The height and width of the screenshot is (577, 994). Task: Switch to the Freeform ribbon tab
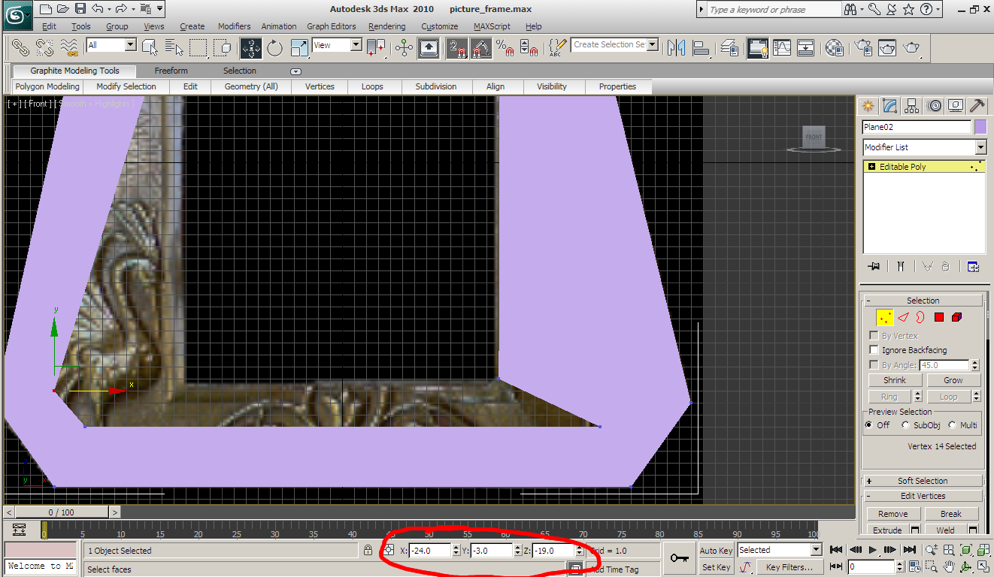coord(171,71)
